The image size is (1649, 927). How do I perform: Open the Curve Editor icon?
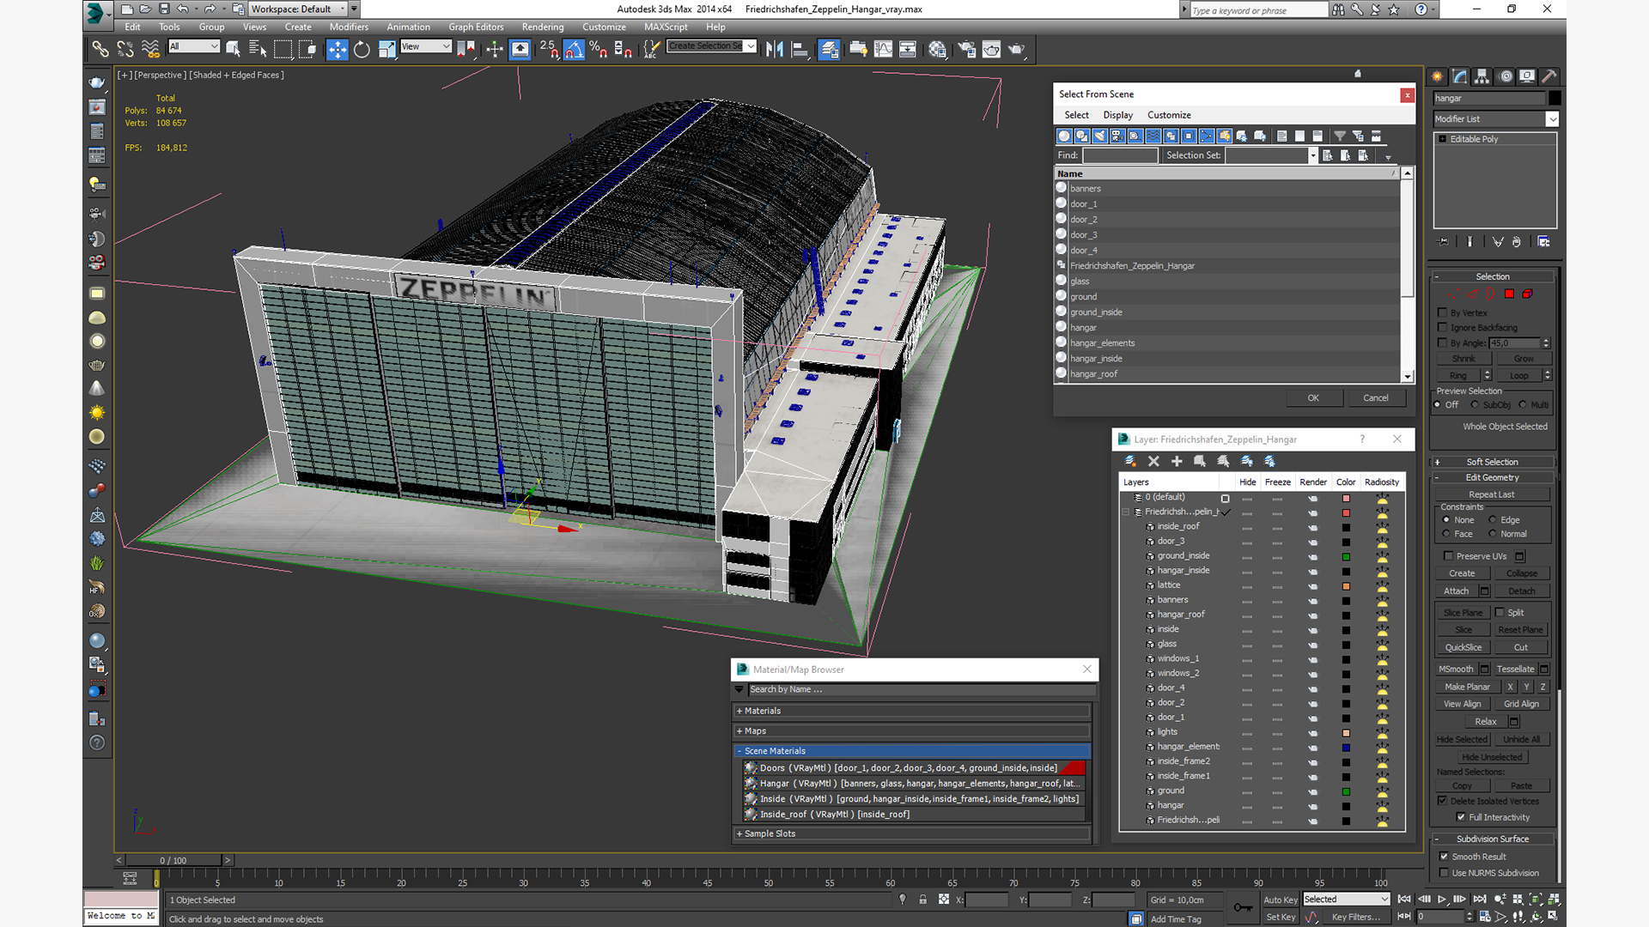[883, 49]
